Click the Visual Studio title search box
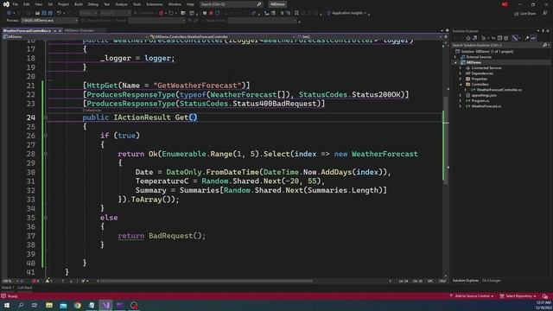This screenshot has height=311, width=553. click(231, 4)
